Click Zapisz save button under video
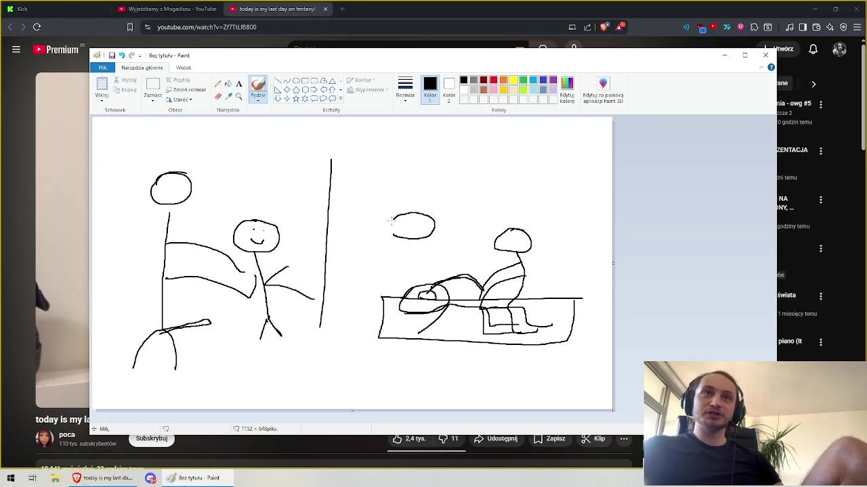 [549, 439]
